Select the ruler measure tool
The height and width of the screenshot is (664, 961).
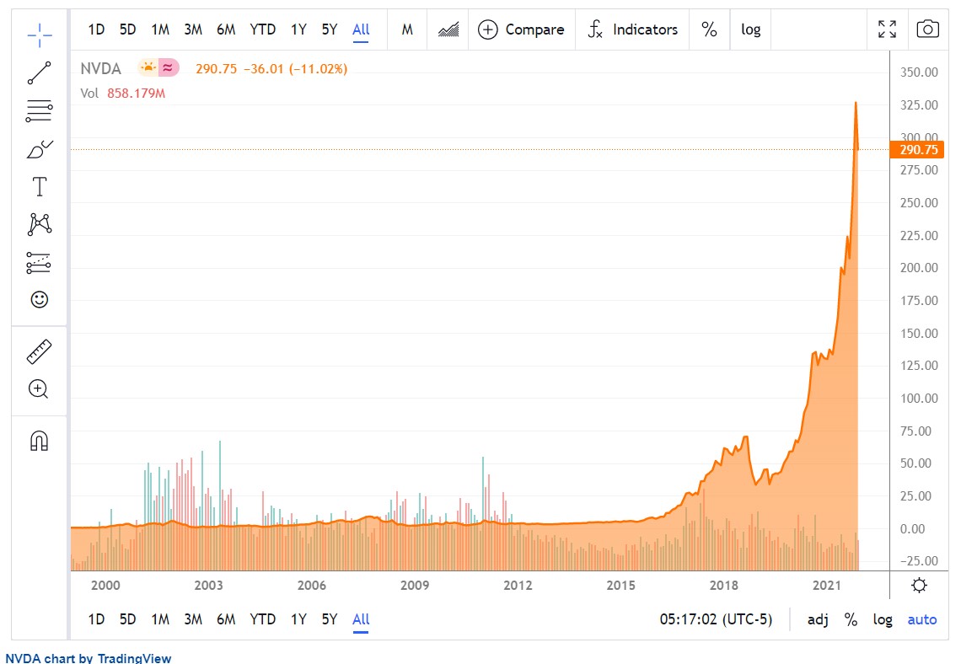pyautogui.click(x=40, y=351)
